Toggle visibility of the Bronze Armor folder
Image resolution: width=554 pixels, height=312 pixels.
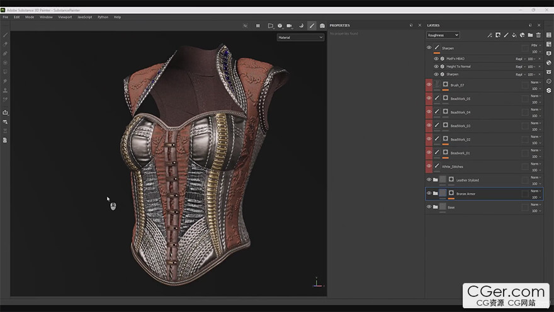pyautogui.click(x=429, y=194)
